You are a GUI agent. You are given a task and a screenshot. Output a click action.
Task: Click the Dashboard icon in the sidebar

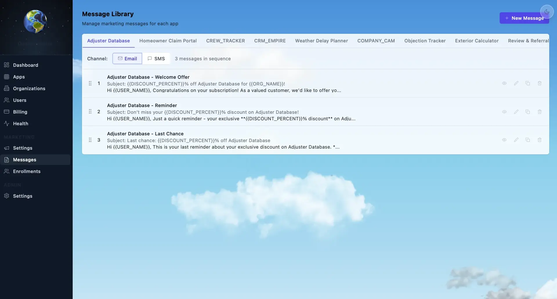(x=6, y=65)
